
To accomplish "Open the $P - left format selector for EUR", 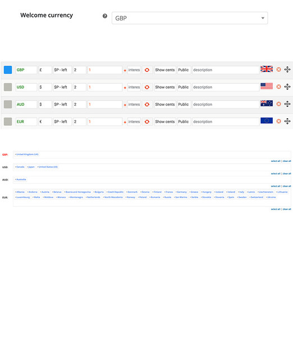I will coord(62,121).
